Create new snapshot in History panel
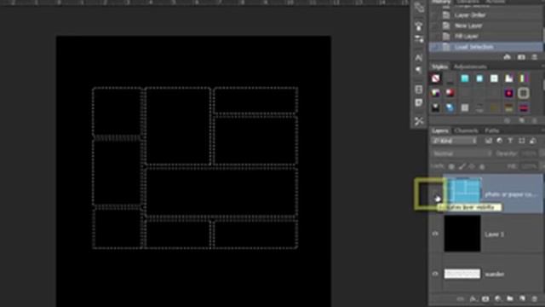545x307 pixels. point(521,57)
